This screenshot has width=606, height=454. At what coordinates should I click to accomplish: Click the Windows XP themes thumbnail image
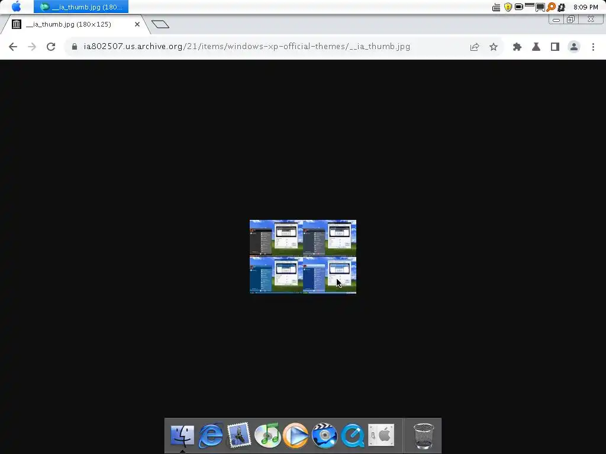coord(303,257)
